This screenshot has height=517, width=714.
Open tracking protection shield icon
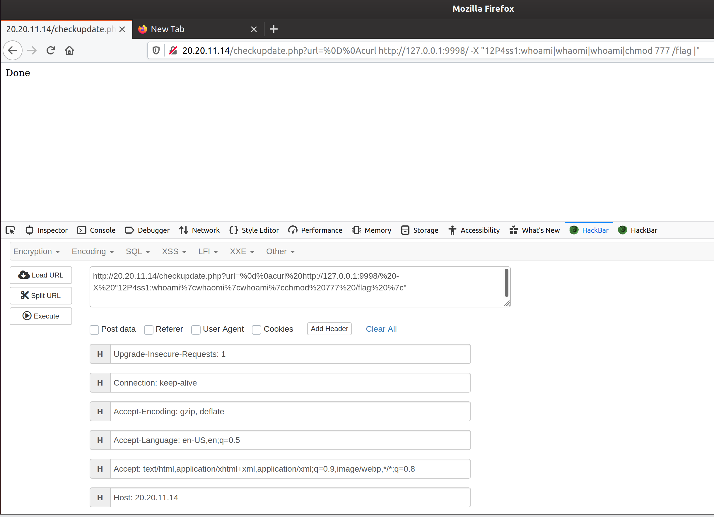[156, 50]
